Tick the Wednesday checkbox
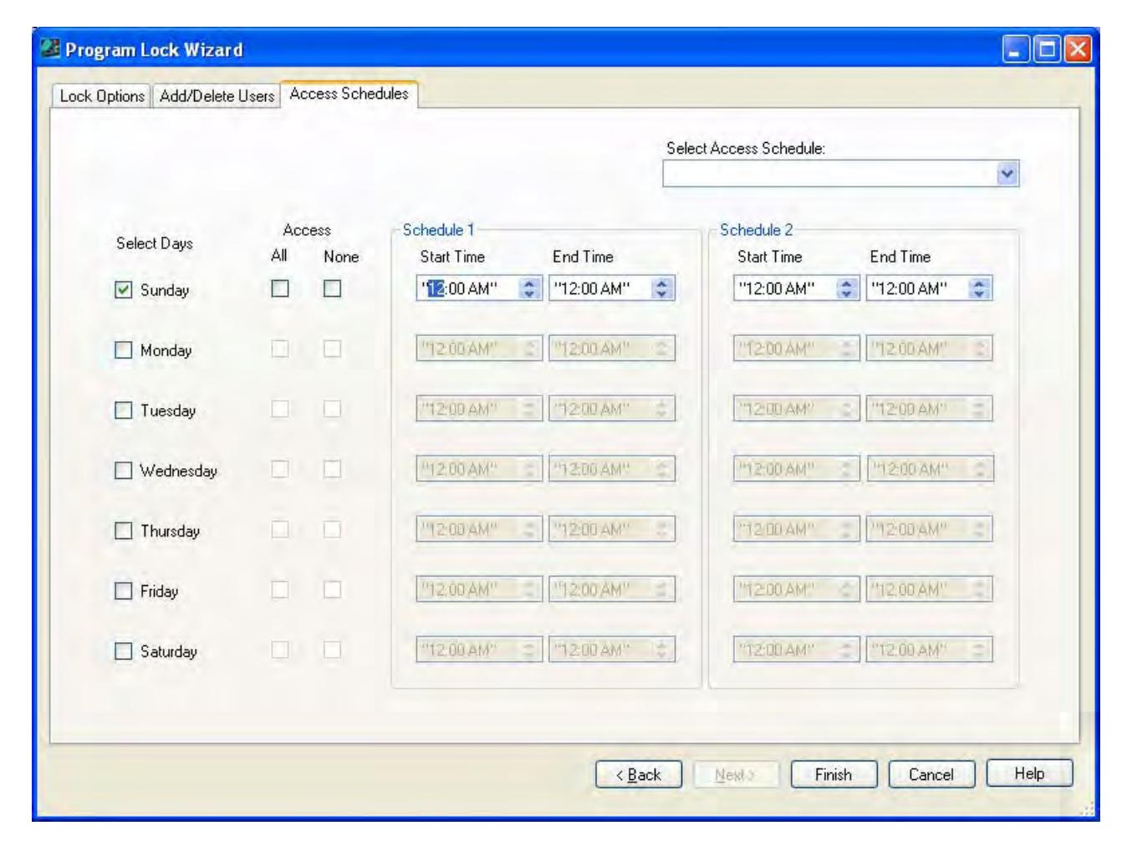The width and height of the screenshot is (1127, 846). point(123,470)
